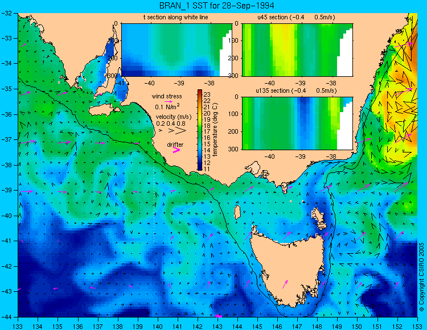This screenshot has width=427, height=330.
Task: Click the "17" value on the colorbar
Action: coord(207,131)
